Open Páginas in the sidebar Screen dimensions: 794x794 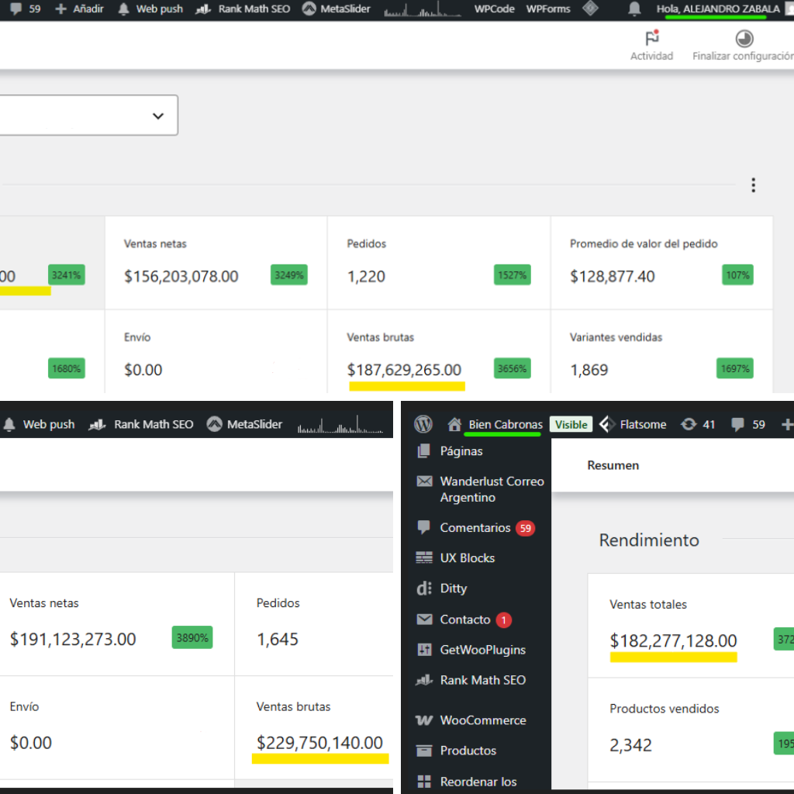click(x=461, y=451)
